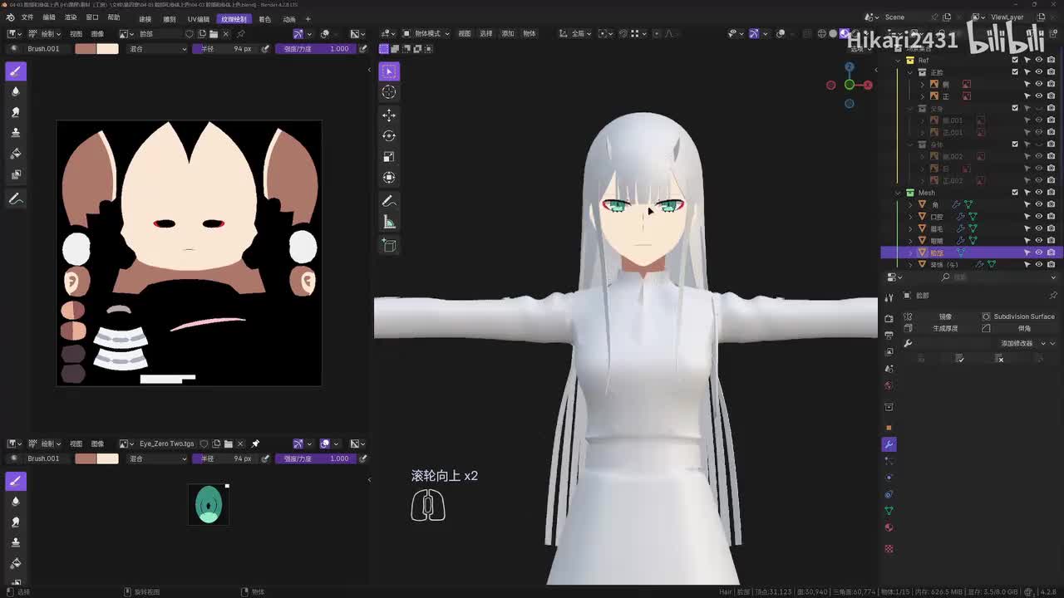The image size is (1064, 598).
Task: Activate the Move tool in 3D viewport
Action: (388, 115)
